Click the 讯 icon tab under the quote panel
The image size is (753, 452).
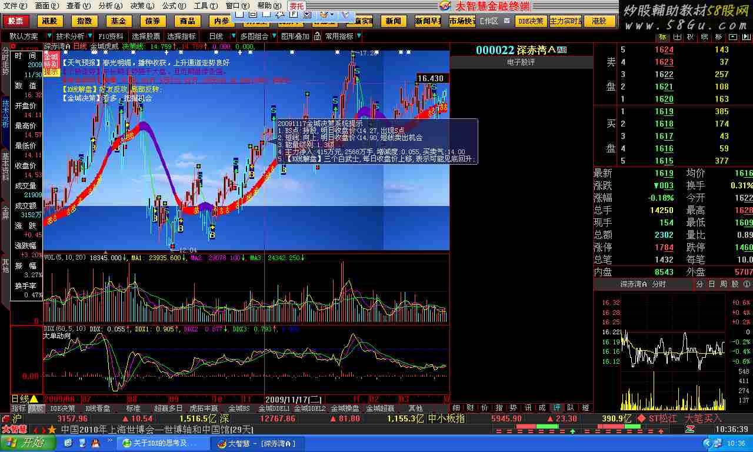pos(528,408)
